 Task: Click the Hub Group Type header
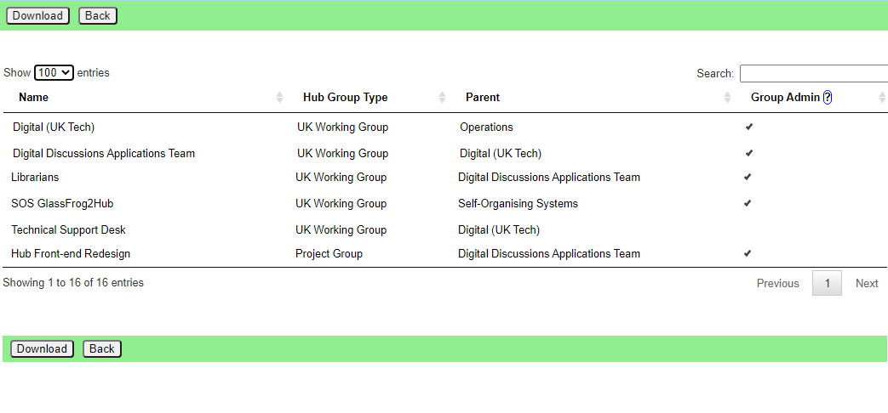click(x=346, y=97)
